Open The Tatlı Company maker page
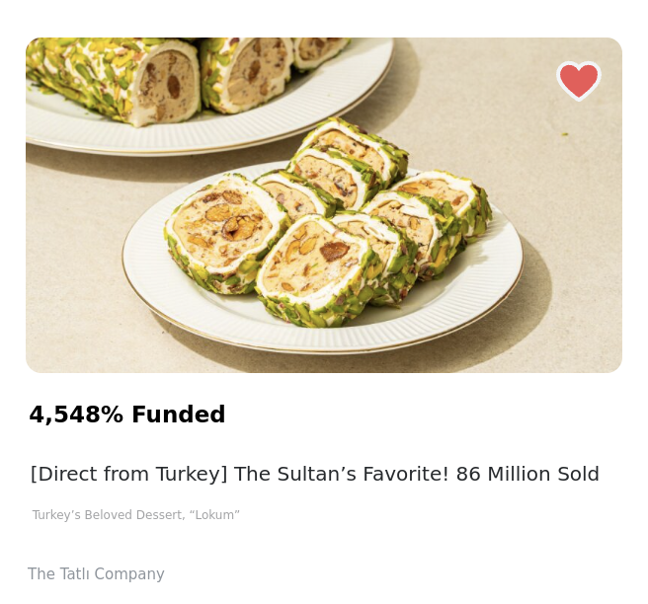The image size is (648, 604). (x=96, y=574)
